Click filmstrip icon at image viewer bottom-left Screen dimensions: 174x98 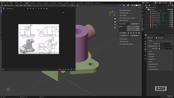click(3, 69)
